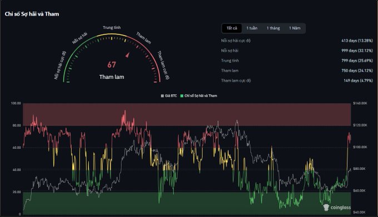
Task: Click the "$120.00K" right axis label
Action: [x=360, y=125]
